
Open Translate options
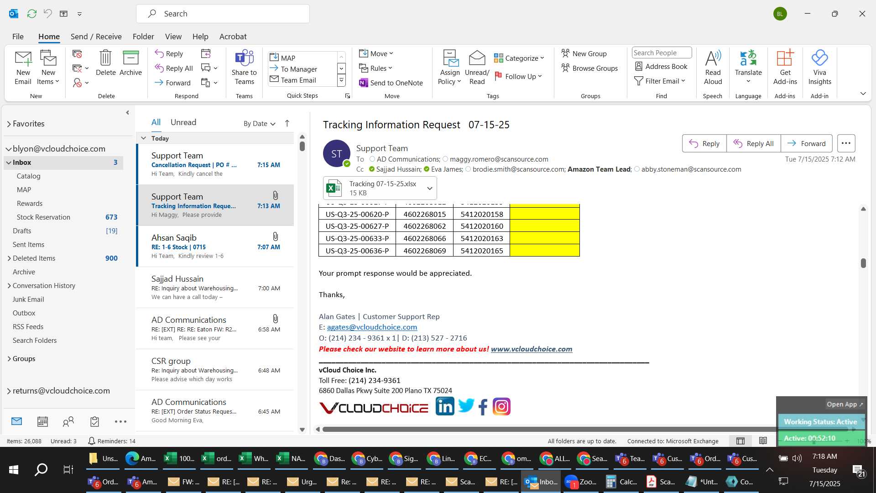(748, 68)
